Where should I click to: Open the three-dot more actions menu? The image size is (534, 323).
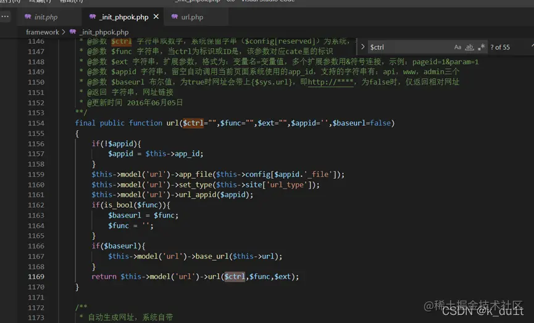(x=5, y=16)
